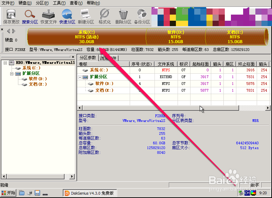
Task: Close the disk map bar with the X
Action: (2, 29)
